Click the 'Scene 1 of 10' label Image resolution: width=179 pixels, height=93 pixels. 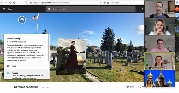91,77
